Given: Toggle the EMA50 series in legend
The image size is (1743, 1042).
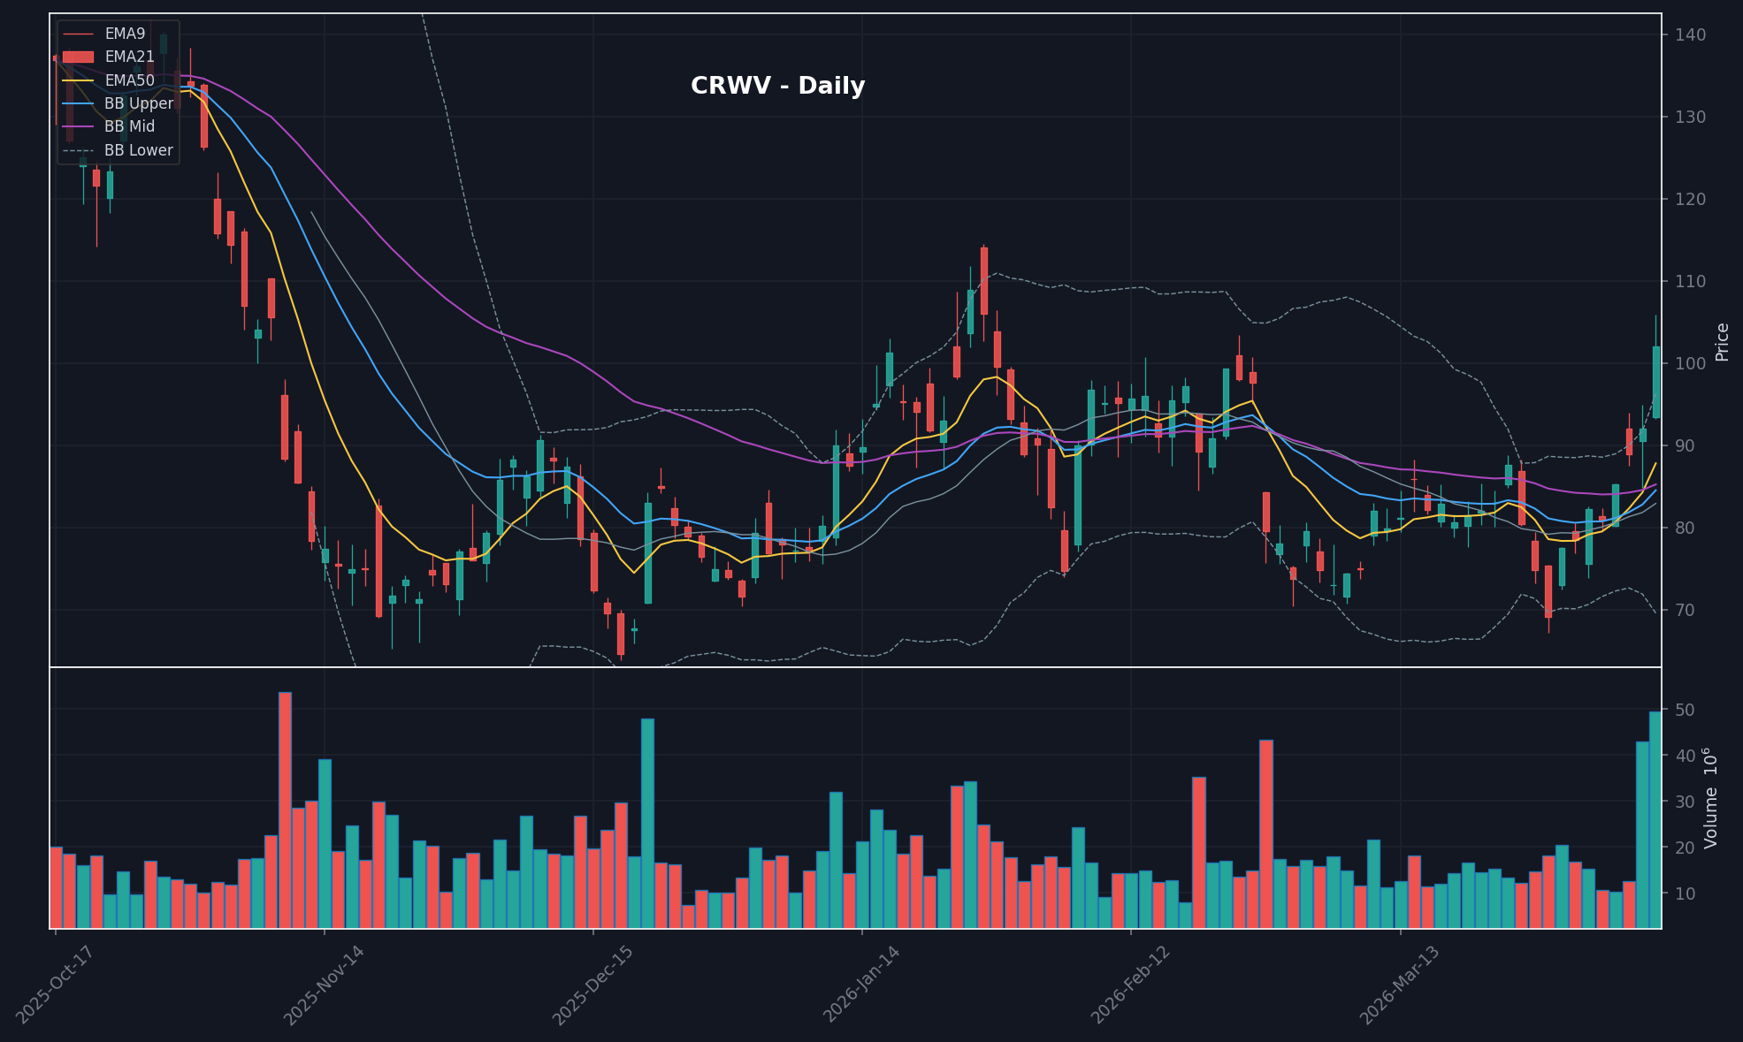Looking at the screenshot, I should [129, 80].
